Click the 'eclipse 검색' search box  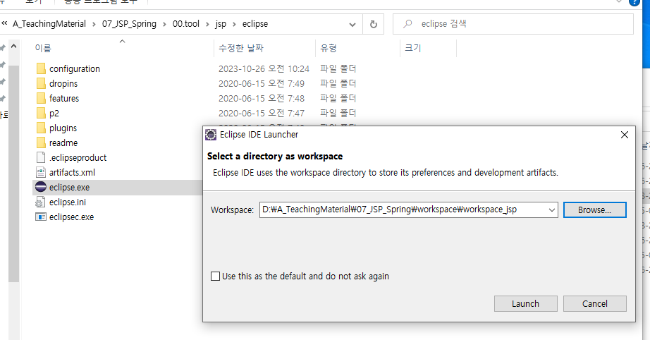pos(513,24)
